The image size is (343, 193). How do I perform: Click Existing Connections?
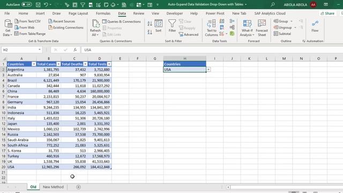coord(66,27)
